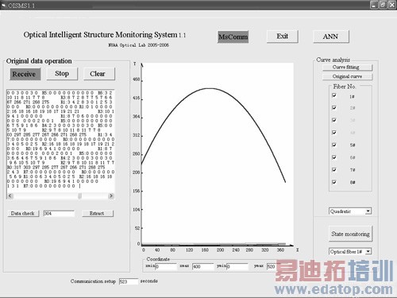Toggle Fiber No. 8# checkbox
The width and height of the screenshot is (397, 298).
click(334, 182)
